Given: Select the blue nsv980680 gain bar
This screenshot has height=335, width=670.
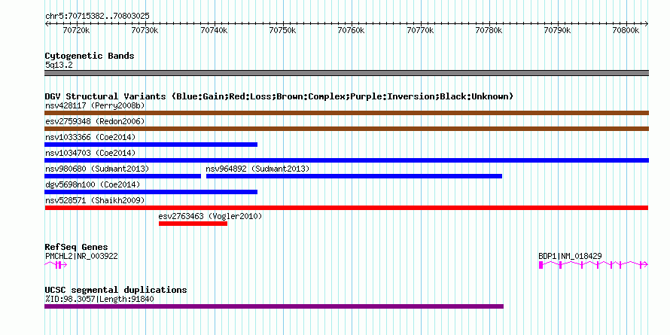Looking at the screenshot, I should (x=123, y=176).
